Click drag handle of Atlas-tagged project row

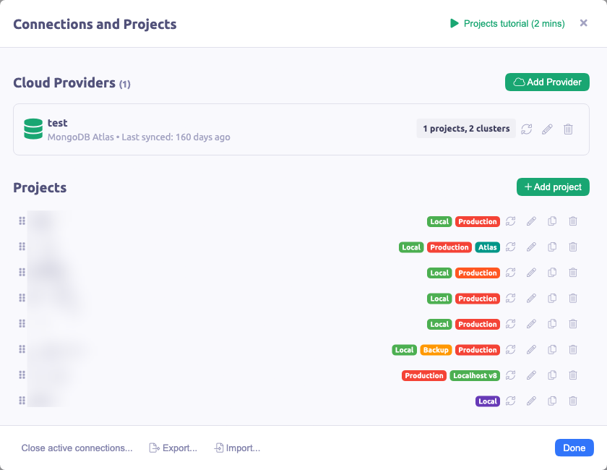pyautogui.click(x=22, y=247)
